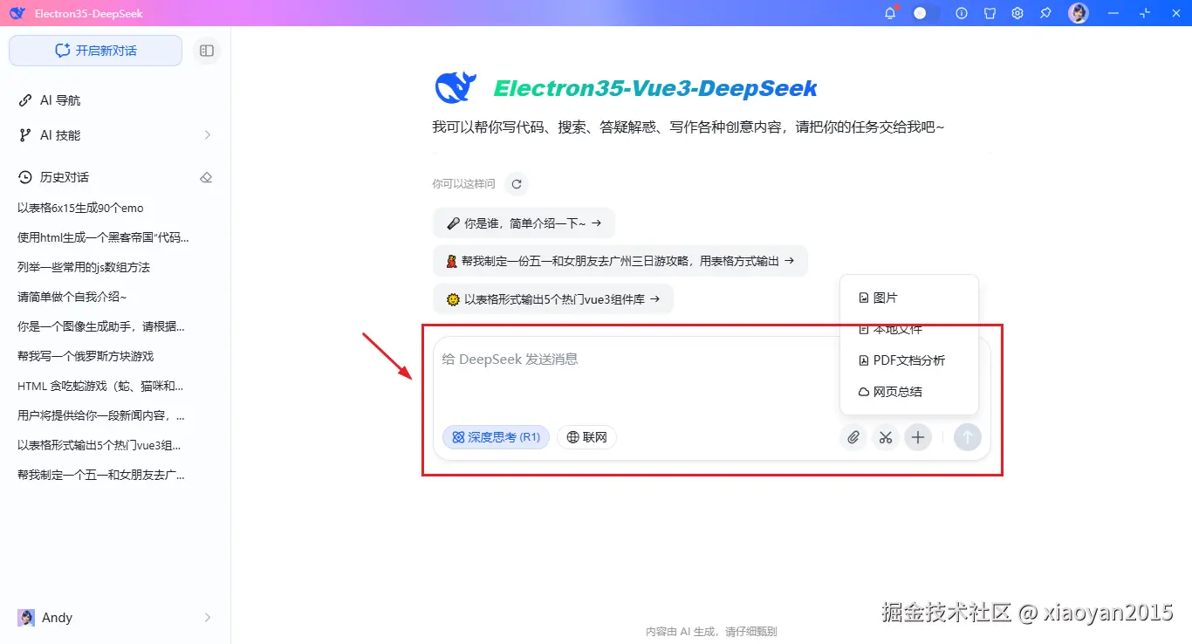Select 本地文件 from popup menu

[x=909, y=329]
